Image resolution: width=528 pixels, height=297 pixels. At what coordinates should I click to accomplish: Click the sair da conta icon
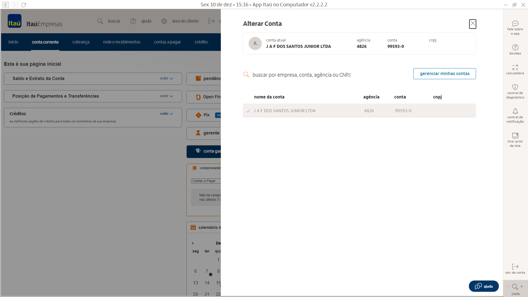(x=515, y=267)
